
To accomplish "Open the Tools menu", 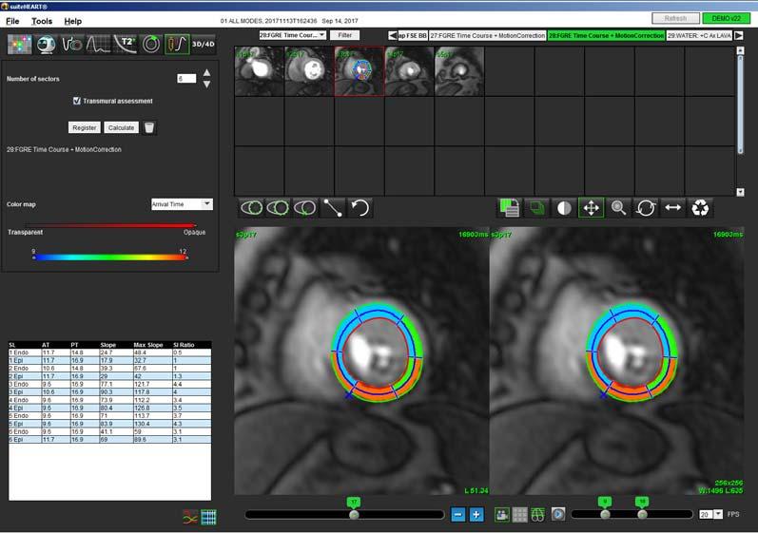I will (42, 21).
